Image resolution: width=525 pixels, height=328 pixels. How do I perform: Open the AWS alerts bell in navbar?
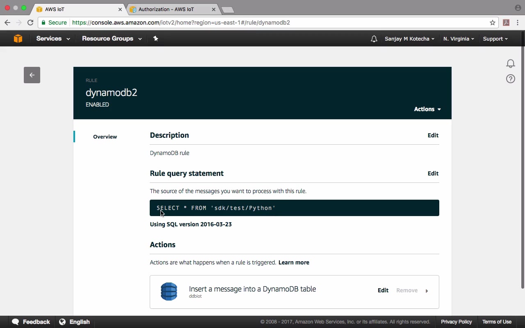tap(374, 39)
